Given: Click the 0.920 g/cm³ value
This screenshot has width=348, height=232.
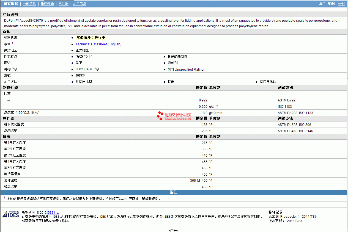Looking at the screenshot, I should pyautogui.click(x=209, y=107).
